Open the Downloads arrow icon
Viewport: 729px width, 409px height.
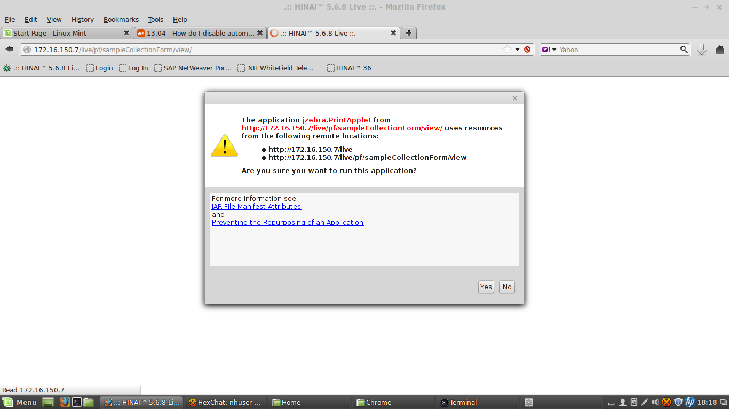click(702, 50)
